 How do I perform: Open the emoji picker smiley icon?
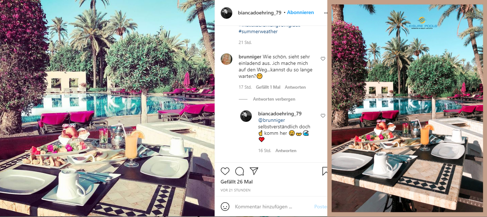tap(225, 207)
